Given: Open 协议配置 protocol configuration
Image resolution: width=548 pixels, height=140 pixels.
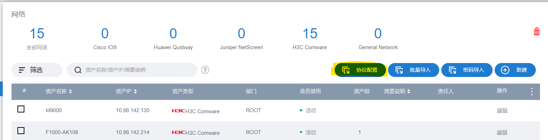Looking at the screenshot, I should [360, 70].
